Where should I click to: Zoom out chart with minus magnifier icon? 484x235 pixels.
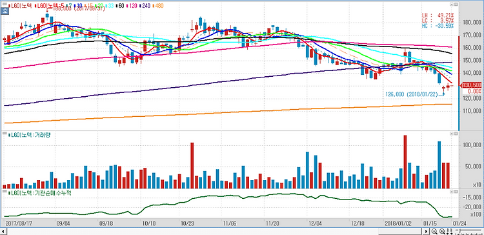[434, 231]
